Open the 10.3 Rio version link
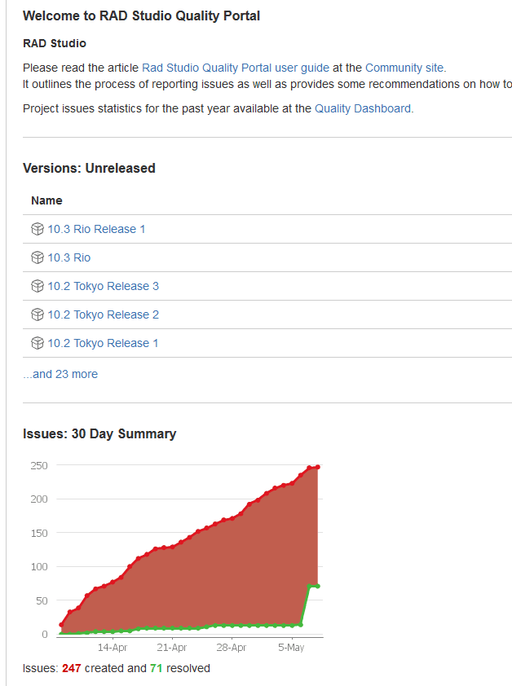This screenshot has width=512, height=686. click(x=69, y=257)
